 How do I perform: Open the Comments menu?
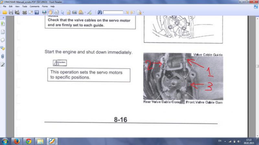[35, 6]
